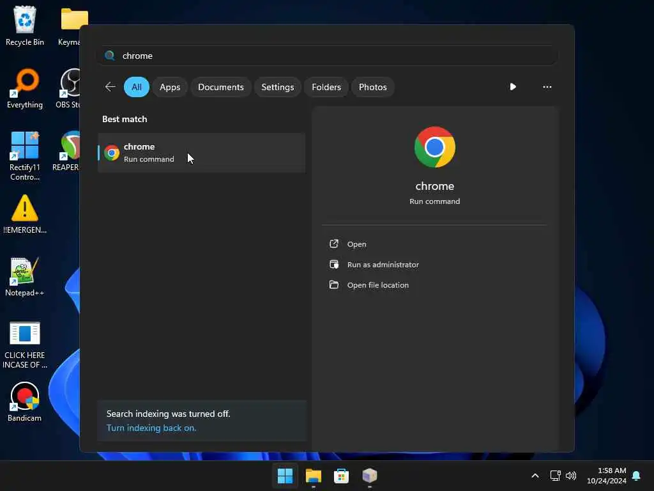Show hidden tray icons chevron

coord(535,476)
